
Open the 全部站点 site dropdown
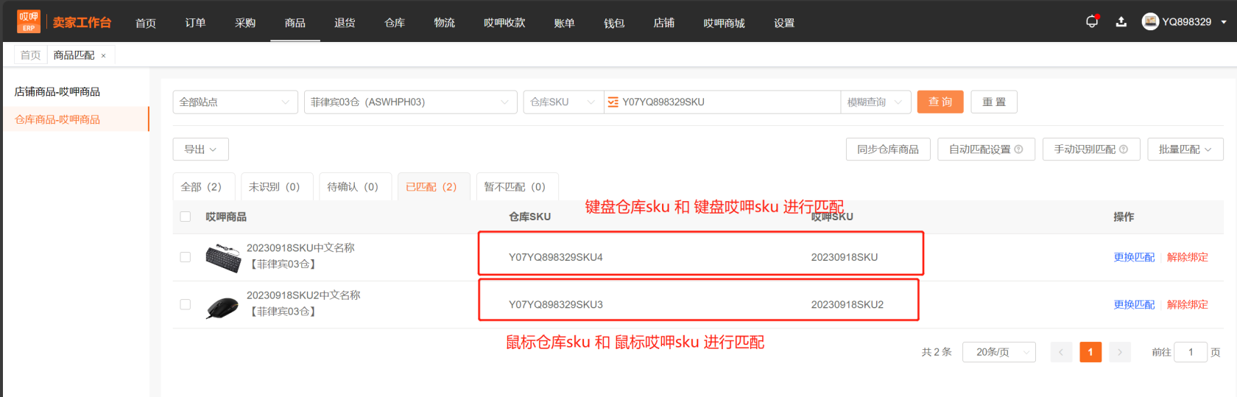click(235, 102)
